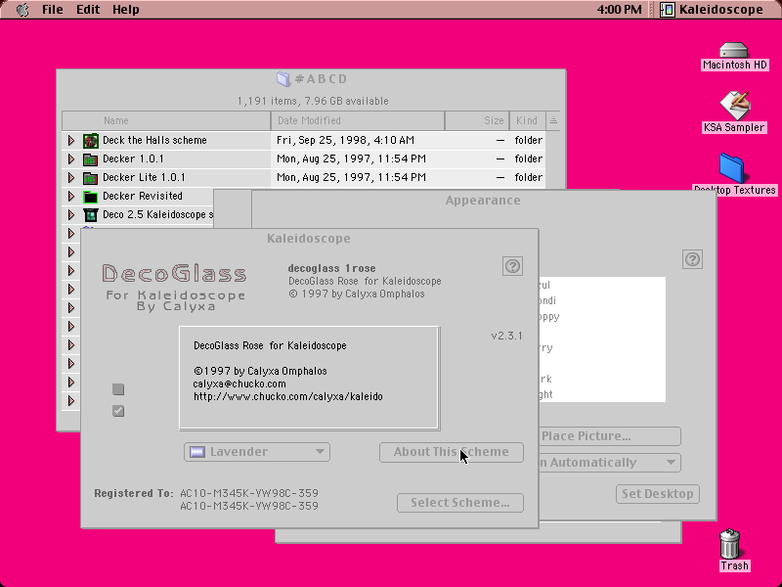The height and width of the screenshot is (587, 782).
Task: Sort the list by Kind column
Action: [527, 120]
